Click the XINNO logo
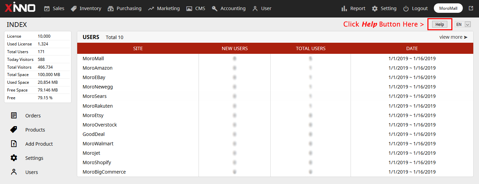Screen dimensions: 479x184 pyautogui.click(x=20, y=7)
